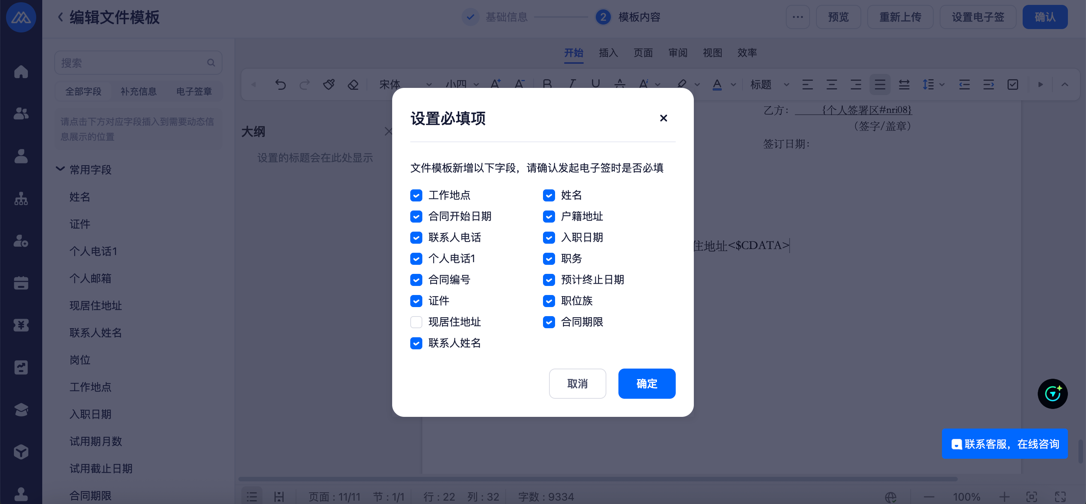This screenshot has width=1086, height=504.
Task: Select the 补充信息 field tab
Action: click(x=138, y=91)
